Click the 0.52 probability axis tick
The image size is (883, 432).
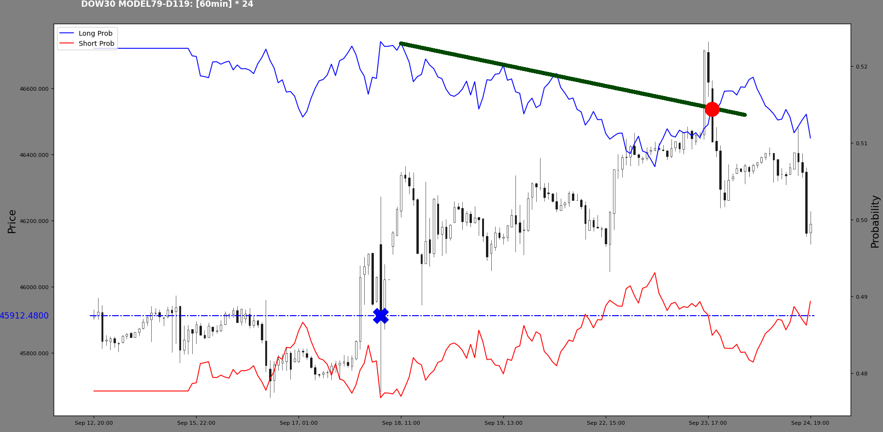pos(861,67)
